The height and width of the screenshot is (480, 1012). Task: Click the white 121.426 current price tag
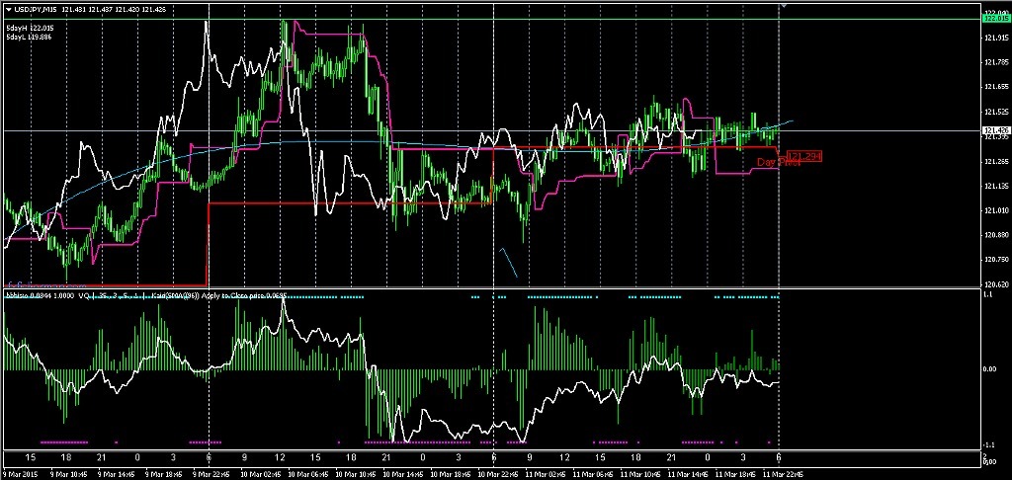pyautogui.click(x=994, y=131)
